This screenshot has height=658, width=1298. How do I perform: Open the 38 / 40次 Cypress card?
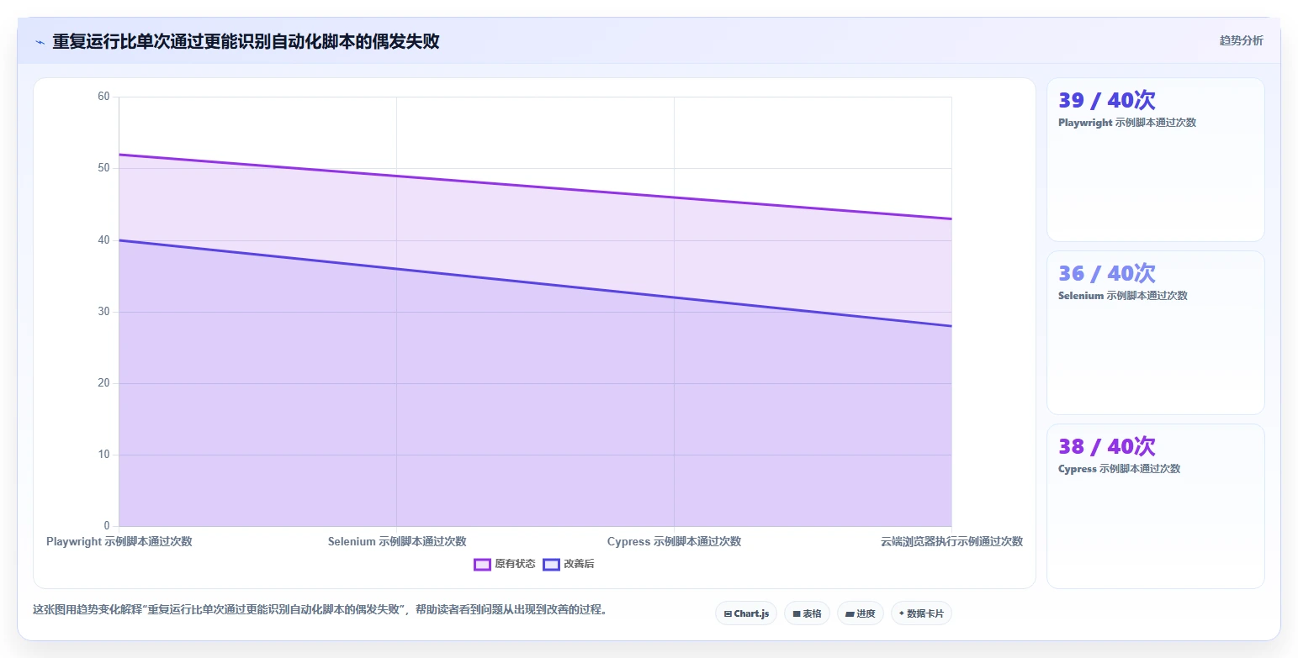1155,506
